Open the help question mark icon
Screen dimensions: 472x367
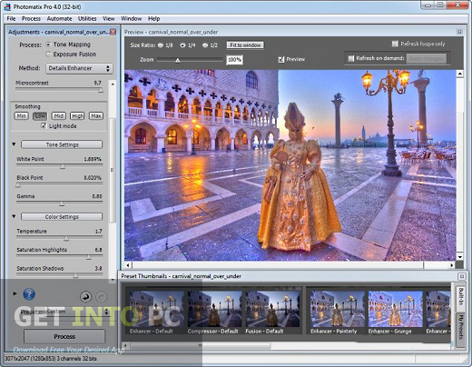[x=29, y=294]
